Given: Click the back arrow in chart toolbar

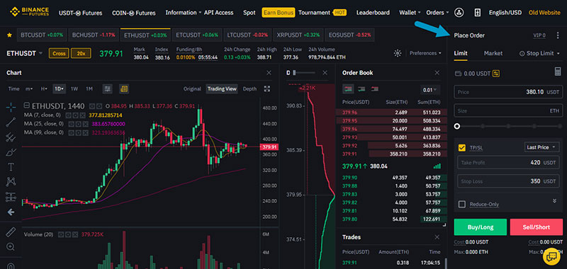Looking at the screenshot, I should tap(11, 212).
